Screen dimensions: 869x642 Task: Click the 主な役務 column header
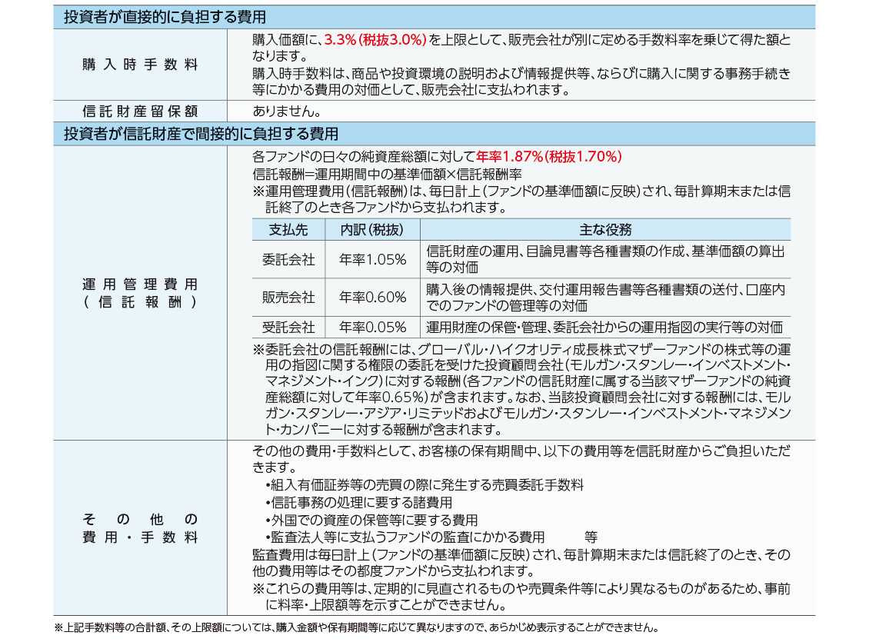click(604, 230)
